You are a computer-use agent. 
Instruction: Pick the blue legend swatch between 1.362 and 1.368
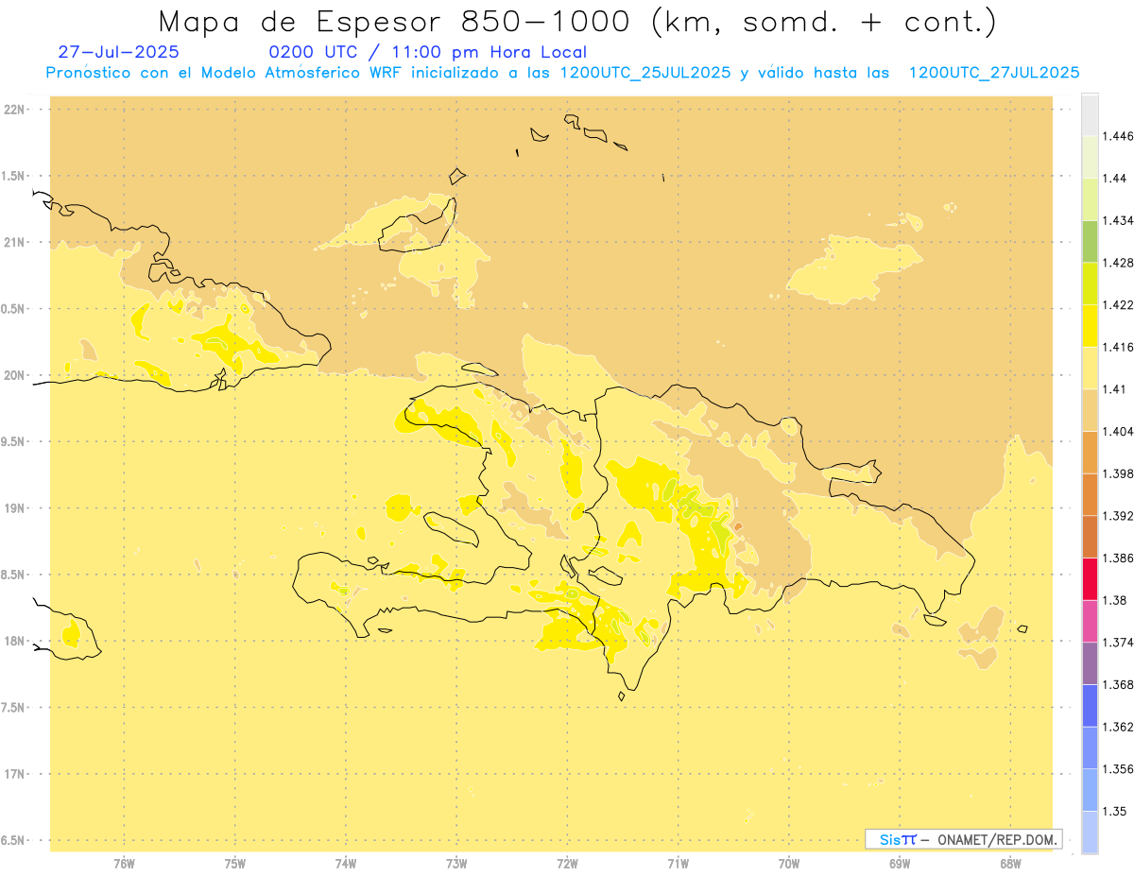[x=1090, y=706]
